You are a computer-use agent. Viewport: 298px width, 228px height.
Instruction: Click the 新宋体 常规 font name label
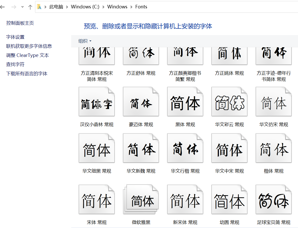(x=185, y=222)
